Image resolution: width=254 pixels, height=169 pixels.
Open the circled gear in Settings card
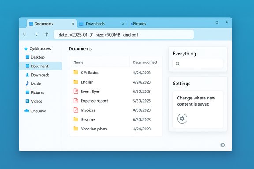pyautogui.click(x=182, y=118)
